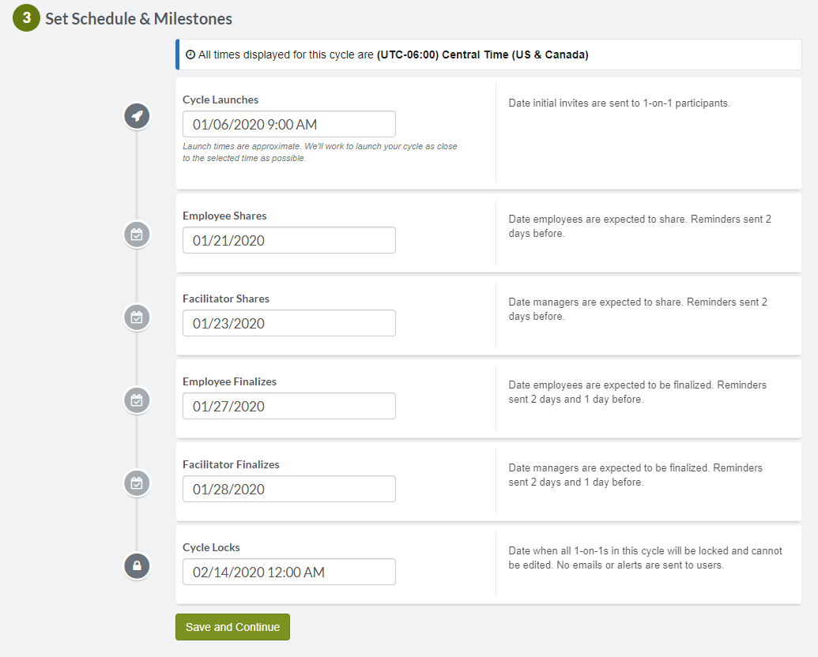The height and width of the screenshot is (657, 818).
Task: Click the rocket icon for Cycle Launches
Action: pyautogui.click(x=137, y=116)
